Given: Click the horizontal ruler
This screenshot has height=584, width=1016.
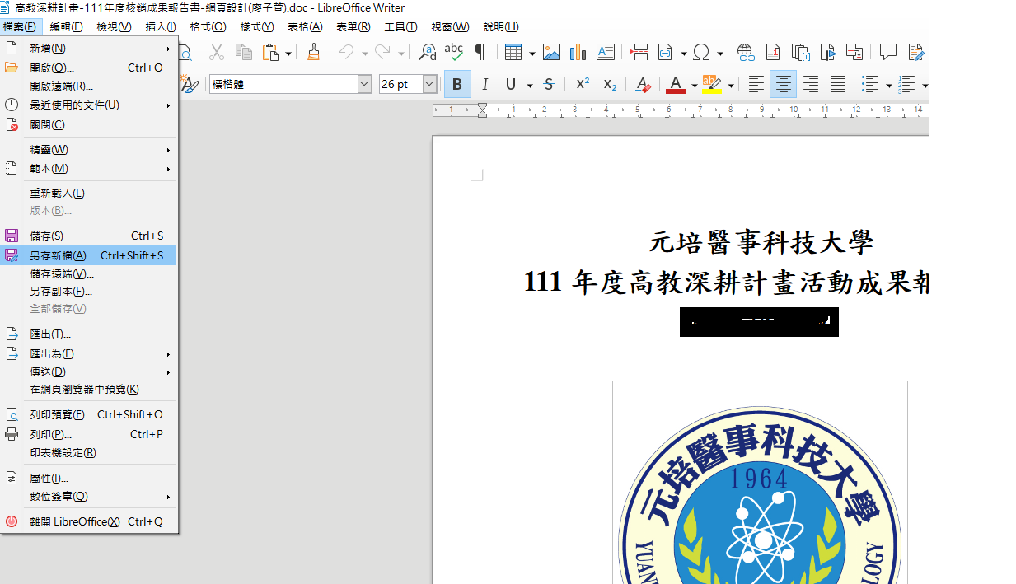Looking at the screenshot, I should coord(681,110).
